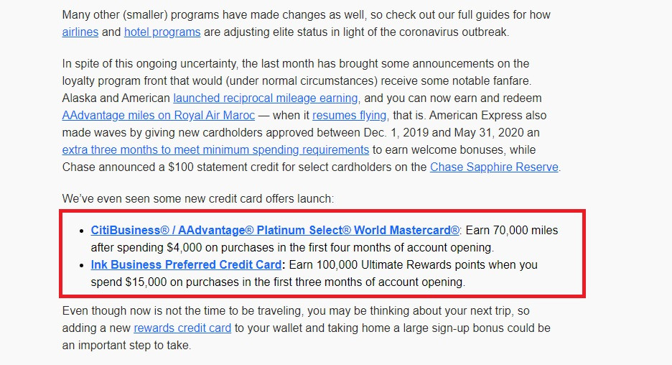This screenshot has height=365, width=672.
Task: Open the hotel programs link
Action: pos(162,32)
